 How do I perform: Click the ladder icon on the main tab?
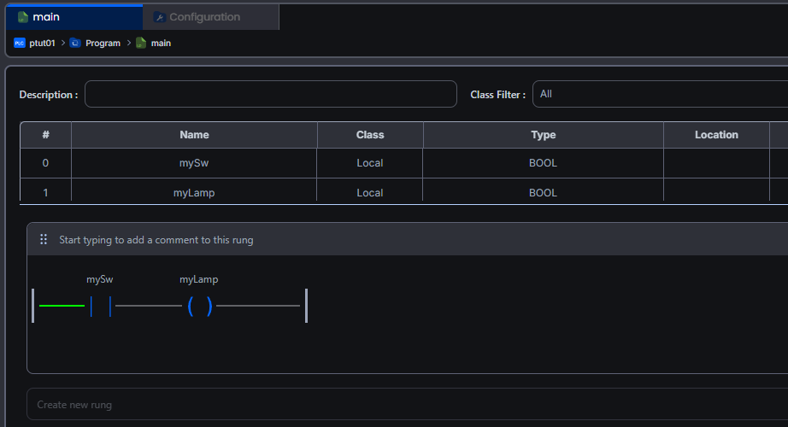tap(23, 17)
